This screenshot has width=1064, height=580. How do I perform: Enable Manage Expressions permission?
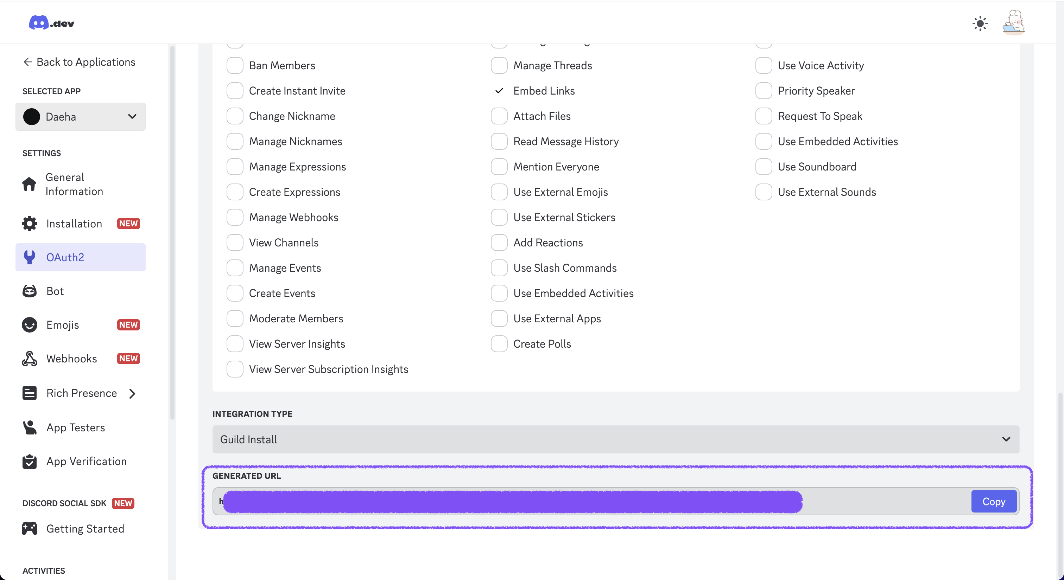[235, 167]
